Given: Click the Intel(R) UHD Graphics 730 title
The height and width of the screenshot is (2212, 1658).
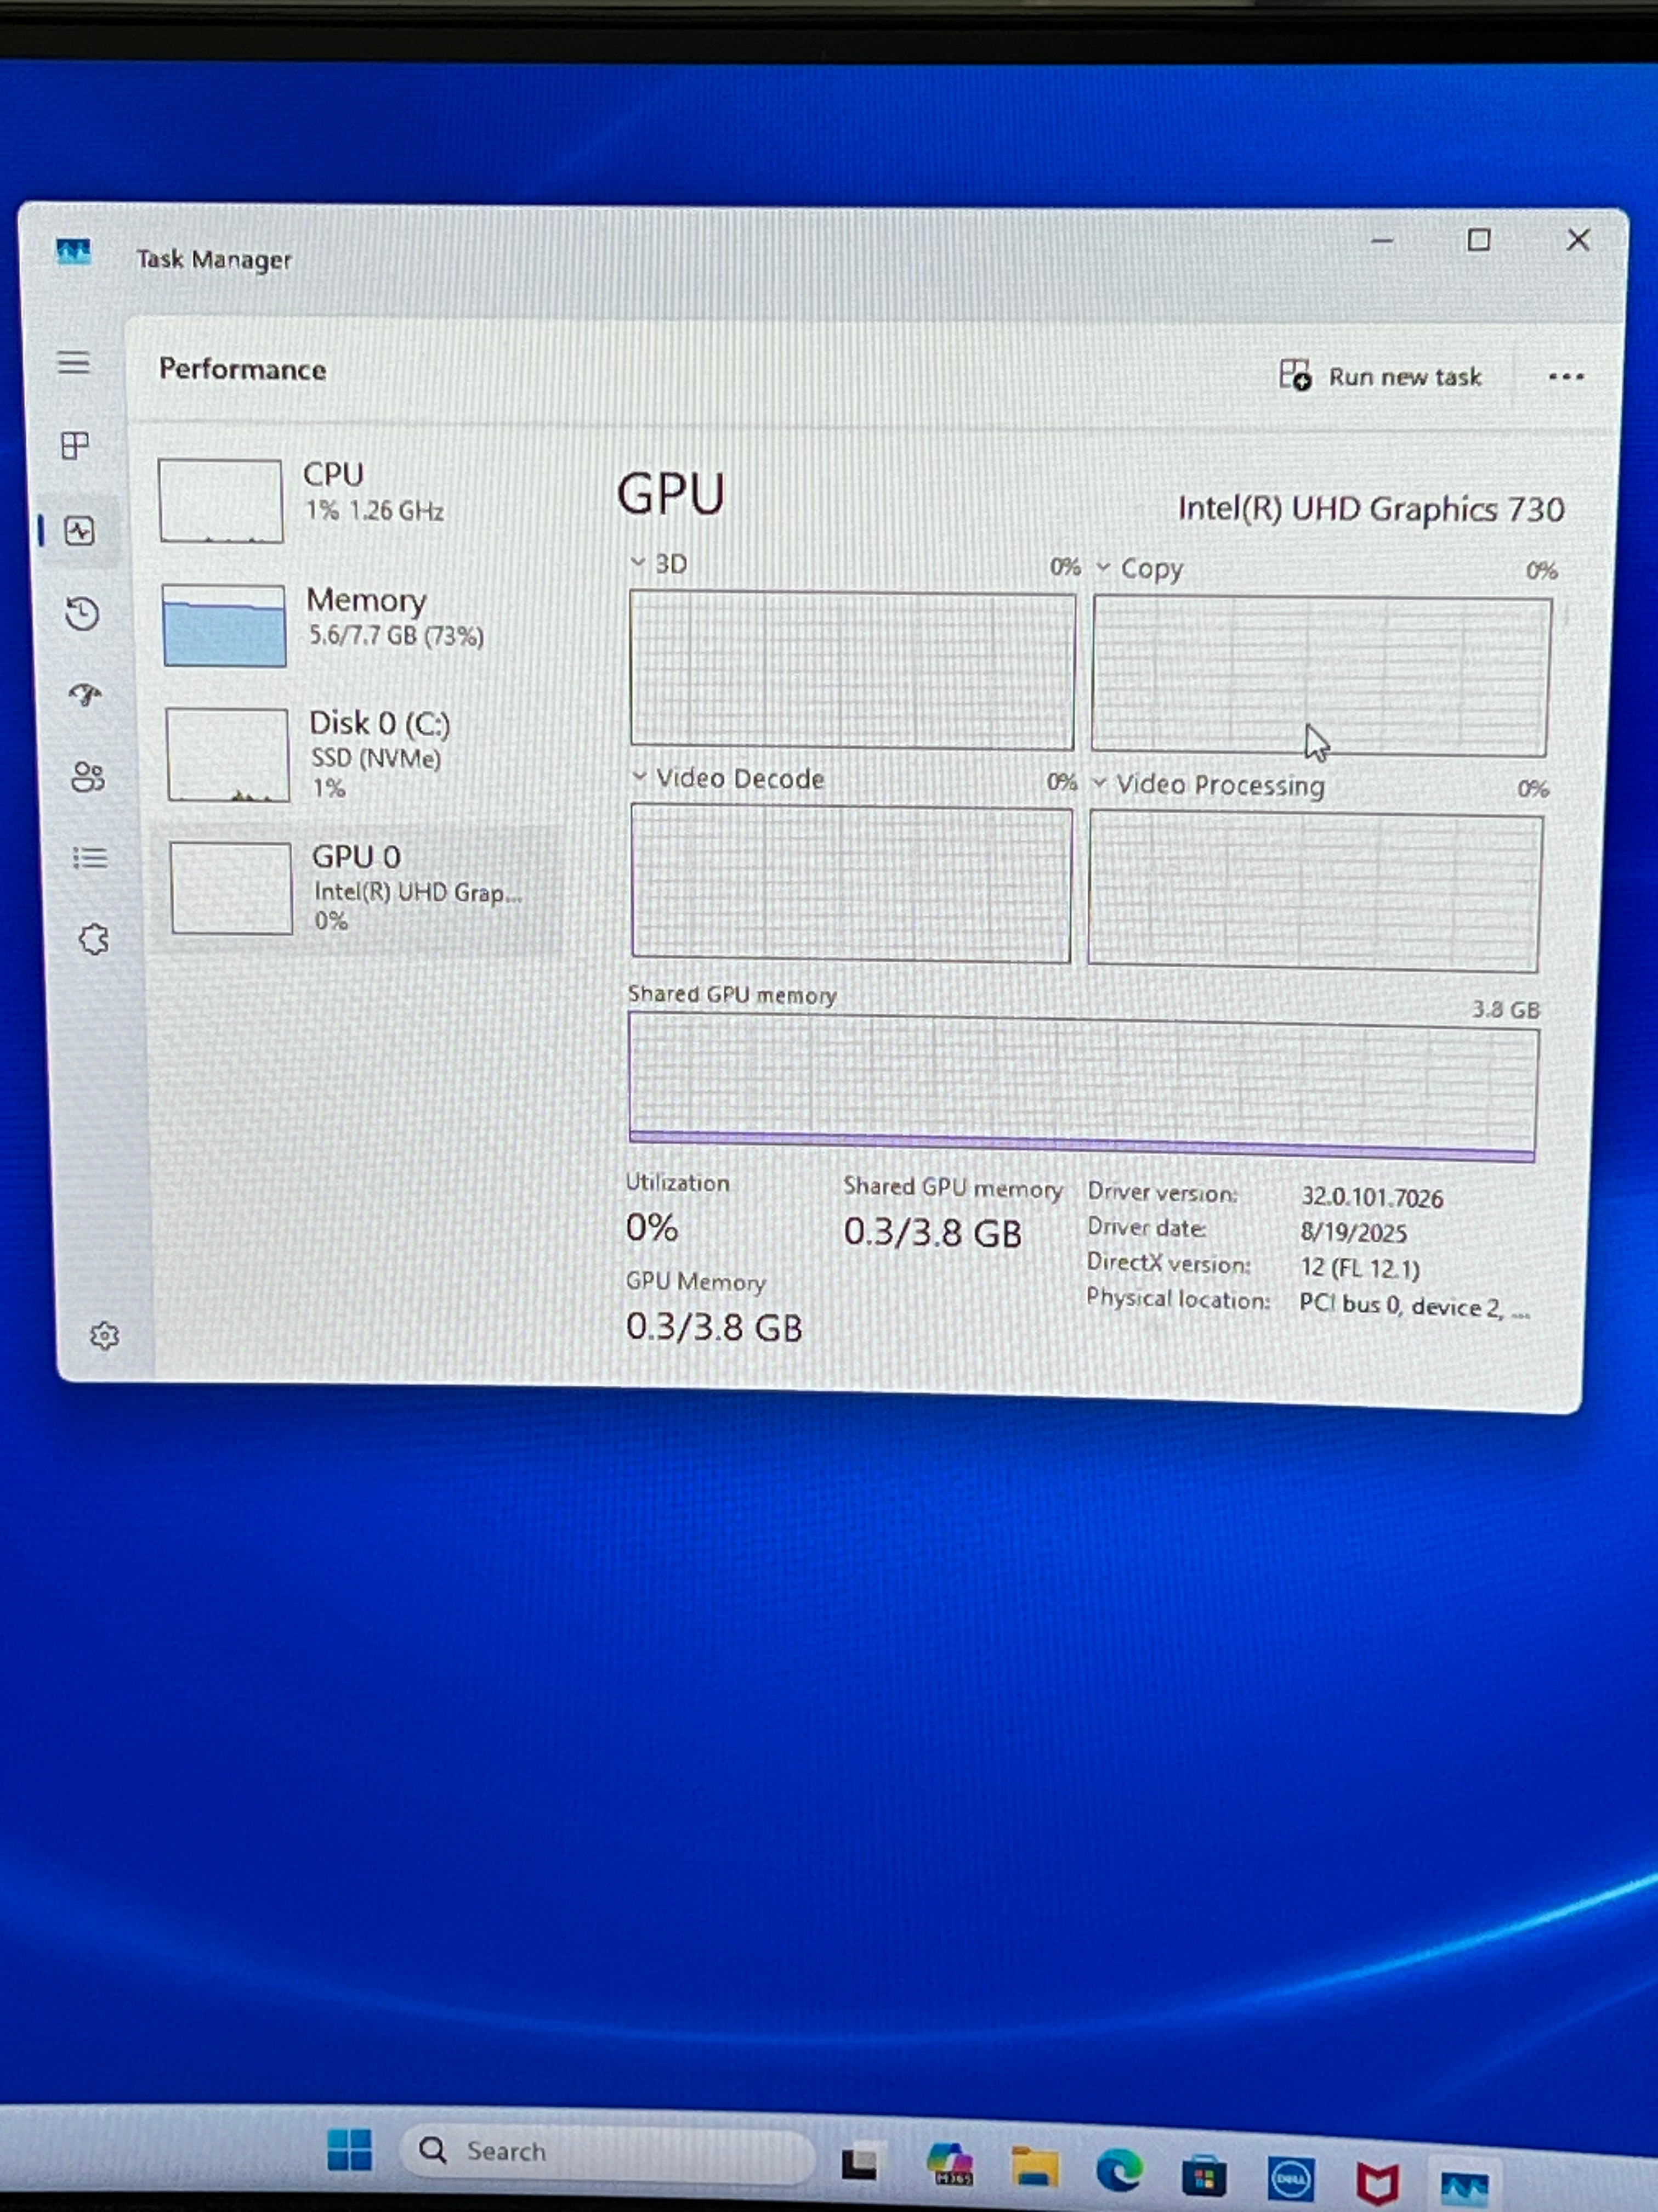Looking at the screenshot, I should click(1370, 509).
